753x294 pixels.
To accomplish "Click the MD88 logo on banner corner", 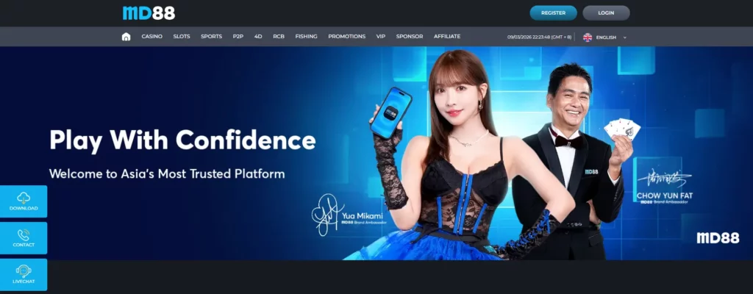I will click(x=718, y=238).
